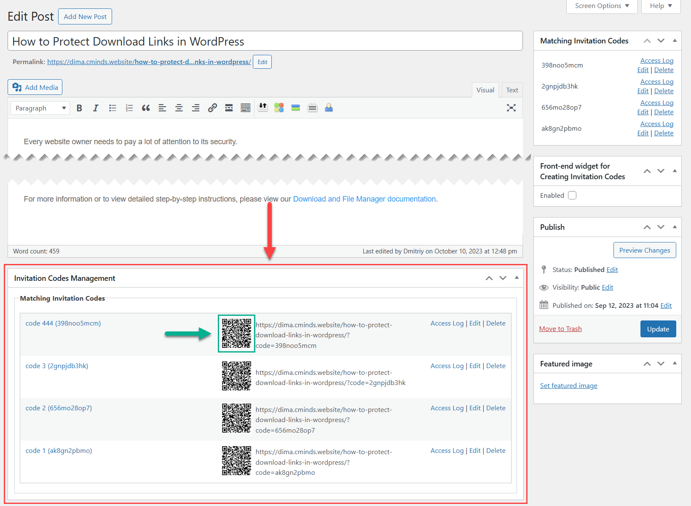Click Move to Trash link

pyautogui.click(x=560, y=329)
